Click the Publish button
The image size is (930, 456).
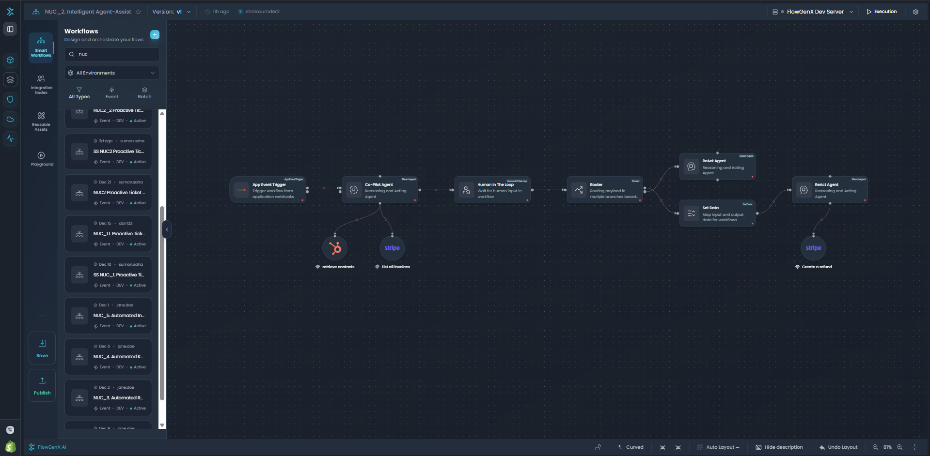pos(42,386)
